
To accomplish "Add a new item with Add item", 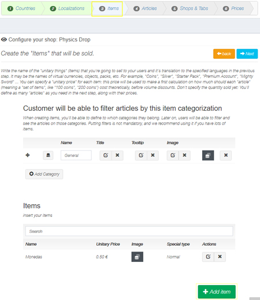I will click(217, 291).
